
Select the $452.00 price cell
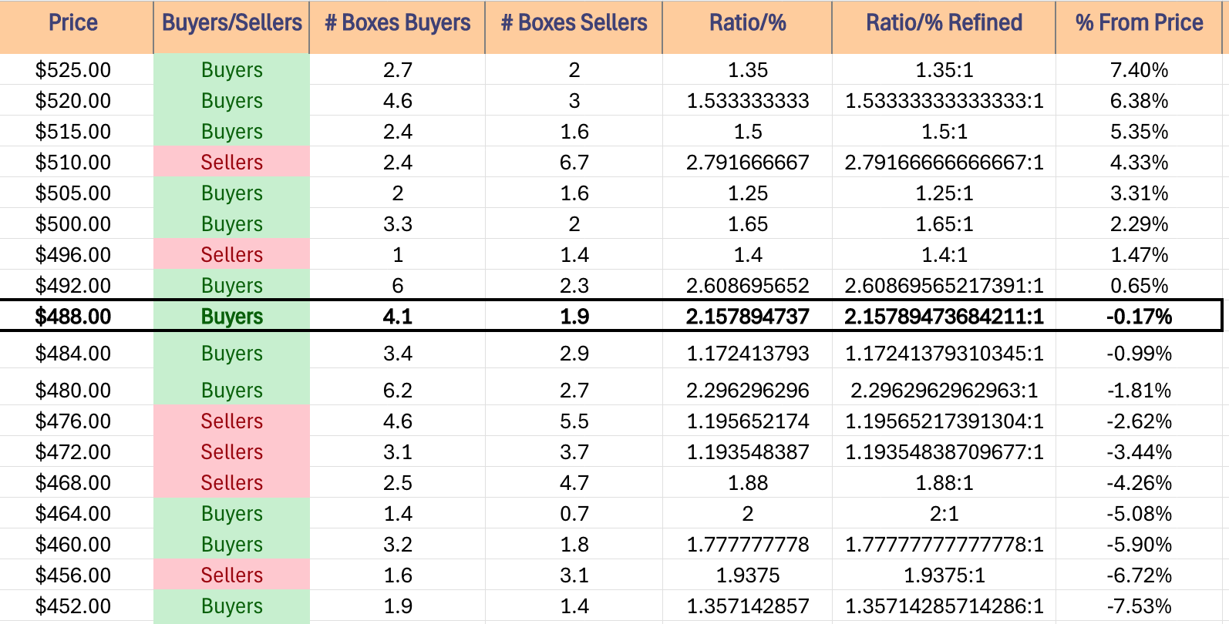pyautogui.click(x=73, y=606)
